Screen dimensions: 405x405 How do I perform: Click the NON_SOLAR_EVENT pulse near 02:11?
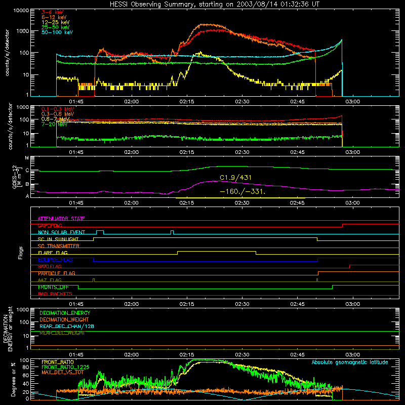click(x=172, y=232)
